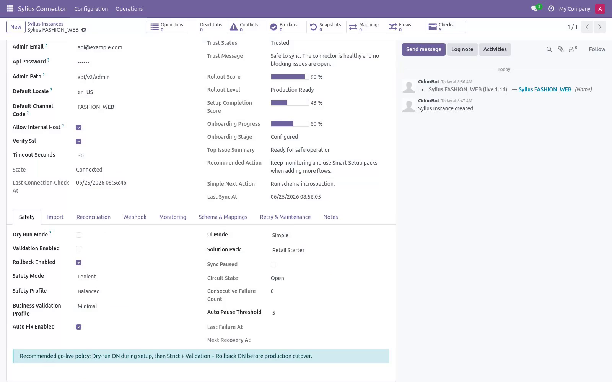The image size is (612, 382).
Task: Enable the Dry Run Mode checkbox
Action: tap(79, 235)
